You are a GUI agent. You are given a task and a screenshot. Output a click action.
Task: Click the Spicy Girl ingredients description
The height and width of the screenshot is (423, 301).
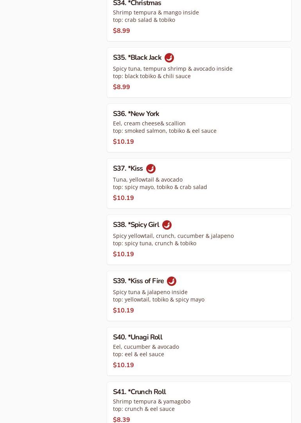point(173,236)
